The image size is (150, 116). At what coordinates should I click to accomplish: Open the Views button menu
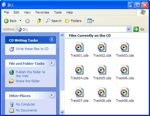tap(91, 21)
